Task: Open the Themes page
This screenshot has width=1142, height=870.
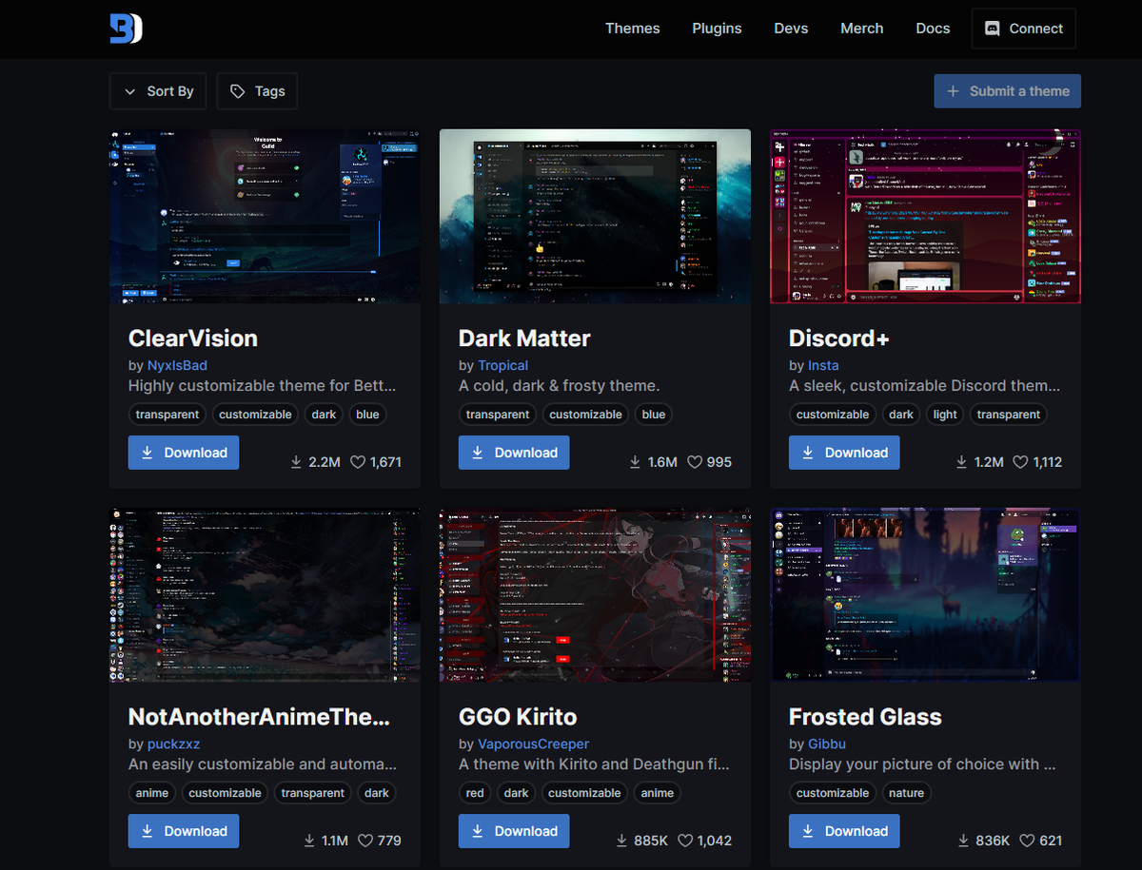Action: point(632,29)
